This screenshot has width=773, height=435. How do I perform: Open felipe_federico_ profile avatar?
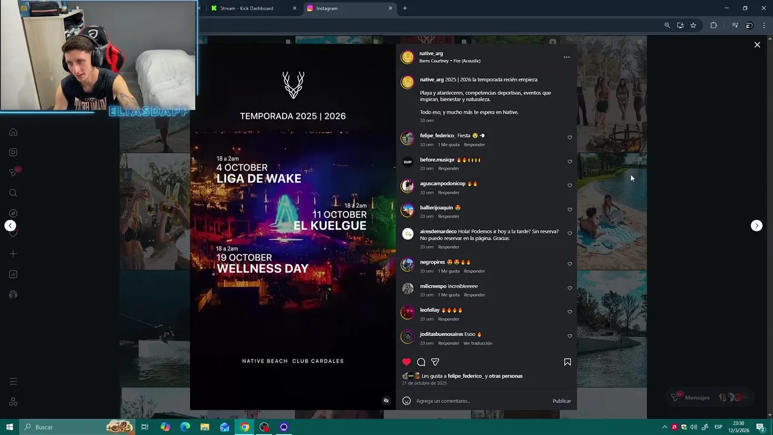click(x=408, y=138)
